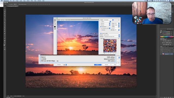
Task: Toggle the Convert to sRGB checkbox
Action: (101, 33)
